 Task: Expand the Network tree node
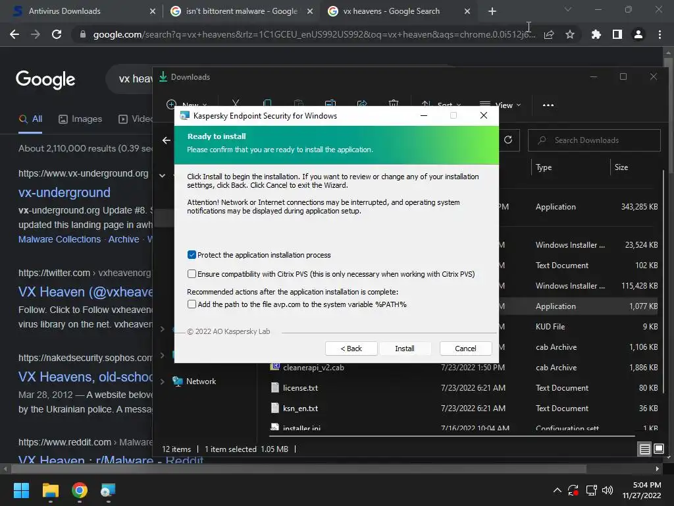pyautogui.click(x=163, y=381)
